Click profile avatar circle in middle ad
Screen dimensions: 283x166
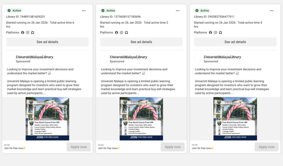(104, 59)
